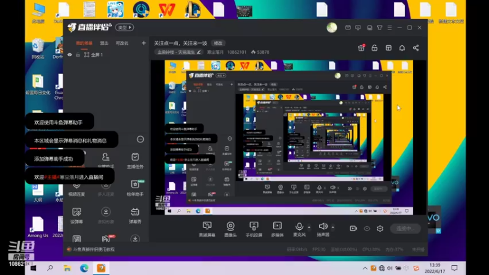
Task: Open the mail messages icon in title bar
Action: [348, 28]
